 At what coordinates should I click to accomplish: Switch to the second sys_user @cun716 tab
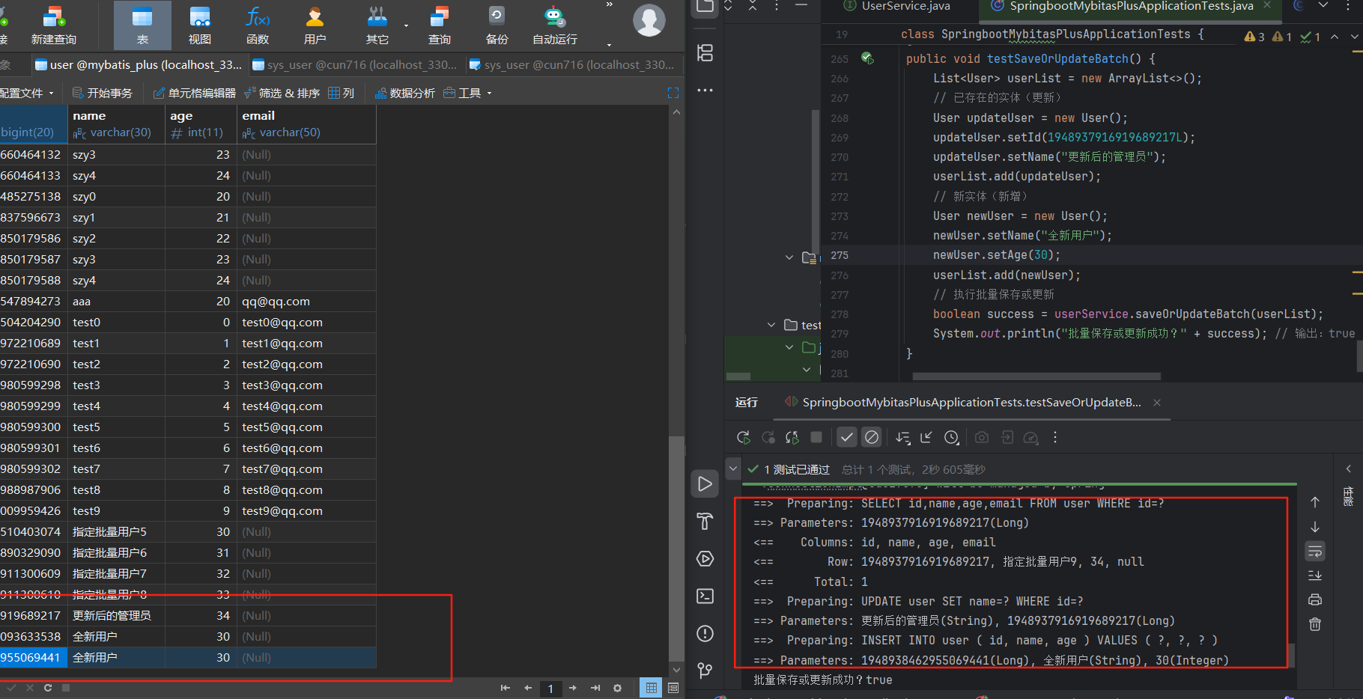pos(571,65)
